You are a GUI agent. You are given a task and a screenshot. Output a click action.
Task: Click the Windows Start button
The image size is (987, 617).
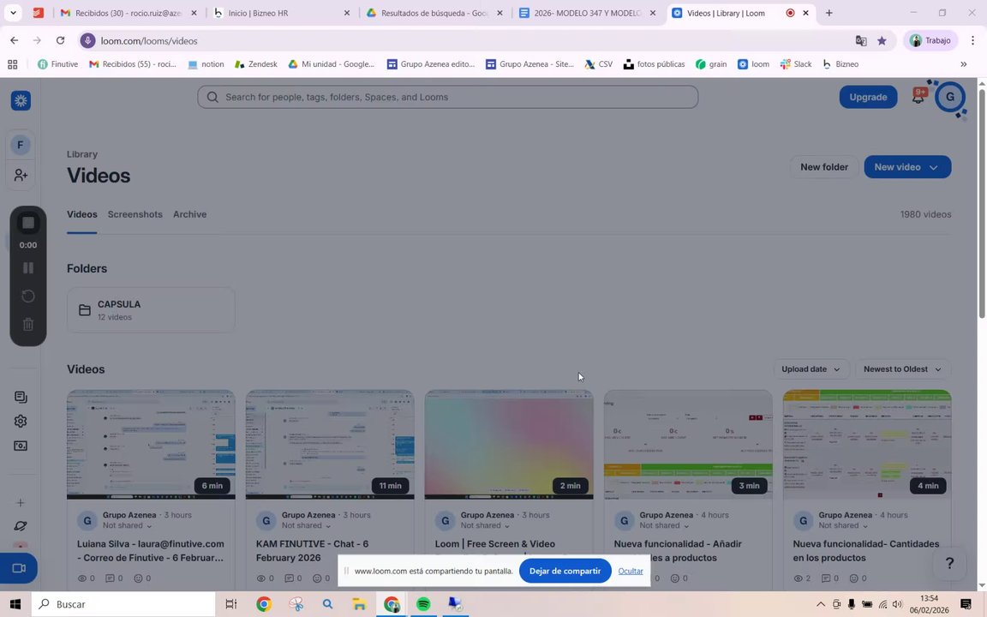(x=15, y=604)
